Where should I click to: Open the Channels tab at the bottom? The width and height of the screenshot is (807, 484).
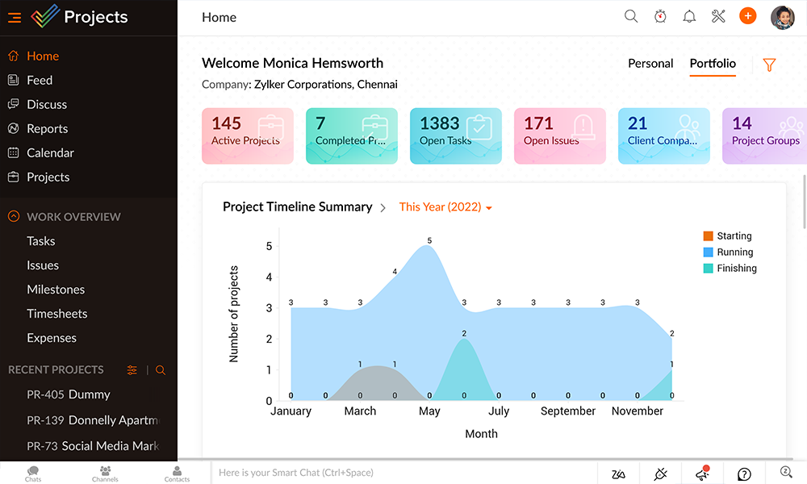tap(105, 474)
